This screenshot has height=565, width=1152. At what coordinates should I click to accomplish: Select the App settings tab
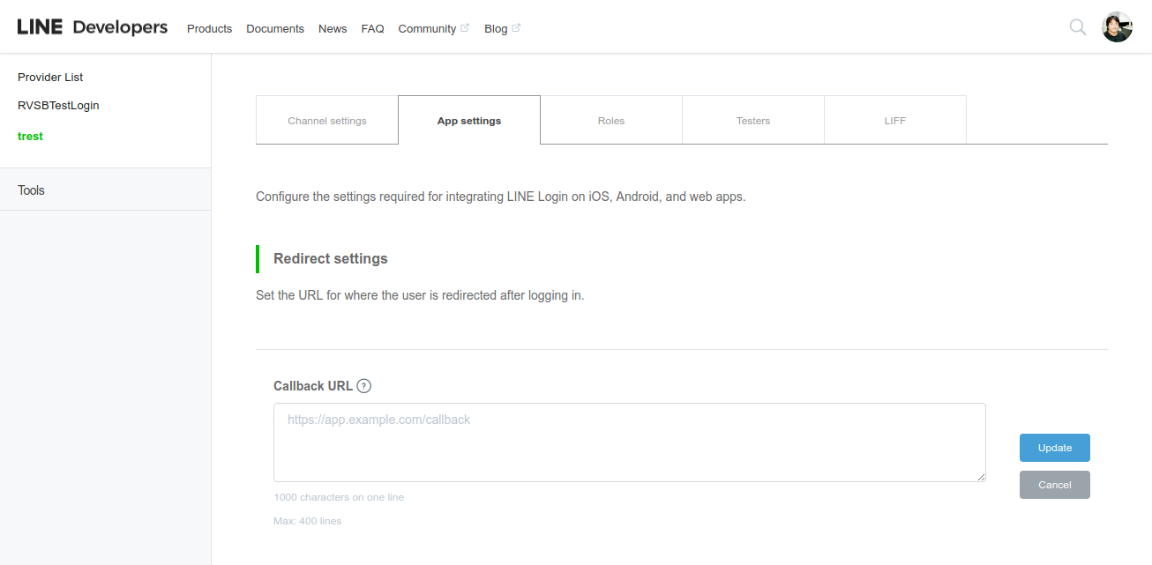469,121
